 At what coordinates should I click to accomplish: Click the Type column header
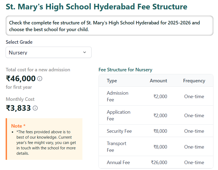(x=112, y=81)
